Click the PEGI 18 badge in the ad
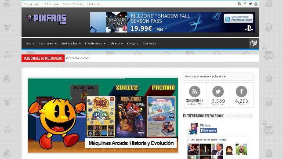Screen dimensions: 283x159 point(125,28)
